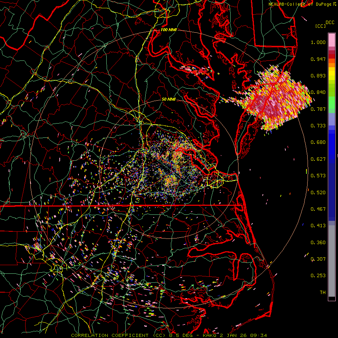The width and height of the screenshot is (338, 338).
Task: Click the 0.733 legend value
Action: (x=318, y=126)
